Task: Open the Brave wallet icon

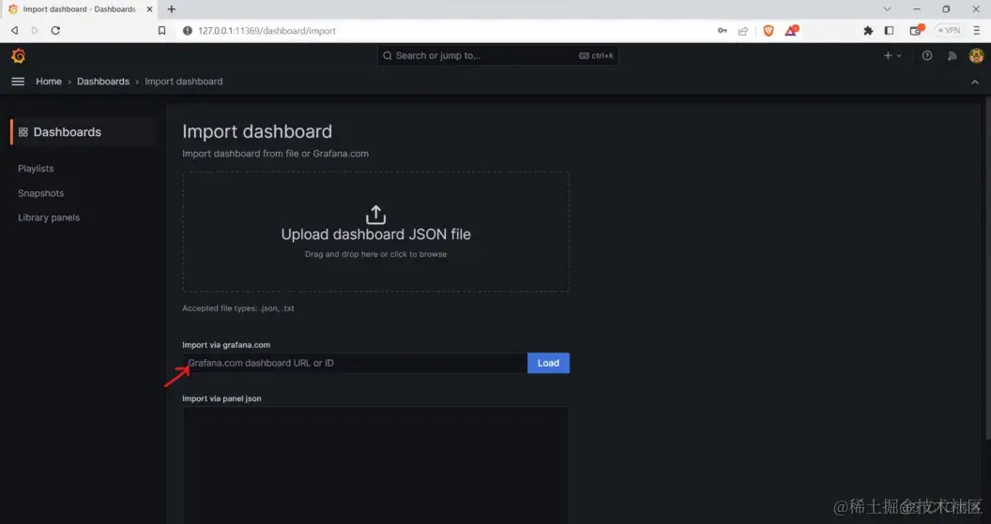Action: pyautogui.click(x=916, y=30)
